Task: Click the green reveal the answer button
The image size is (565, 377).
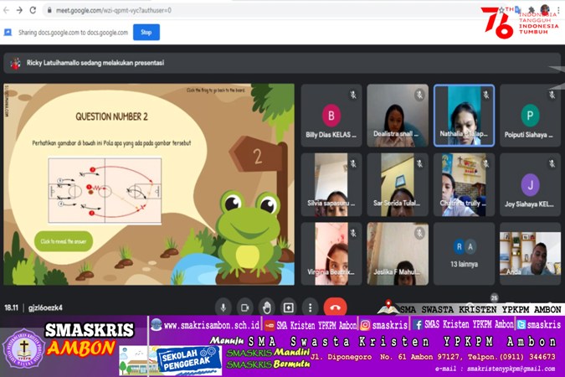Action: (x=64, y=241)
